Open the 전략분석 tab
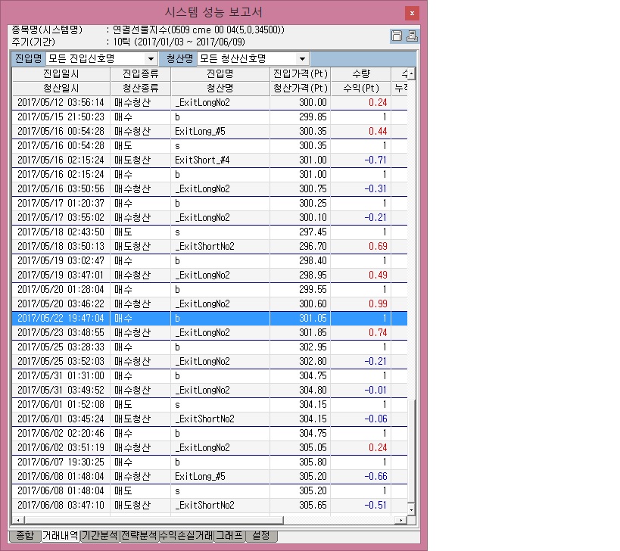The width and height of the screenshot is (620, 551). (x=139, y=536)
